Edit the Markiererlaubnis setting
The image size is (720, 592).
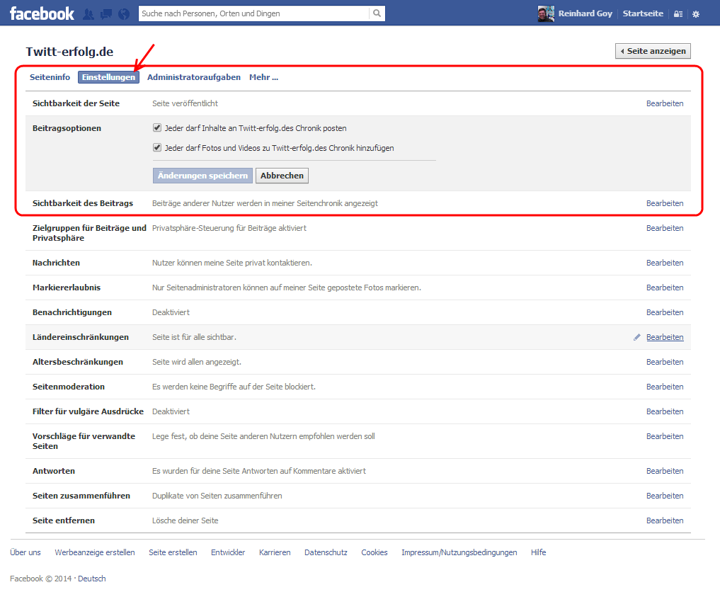[665, 288]
